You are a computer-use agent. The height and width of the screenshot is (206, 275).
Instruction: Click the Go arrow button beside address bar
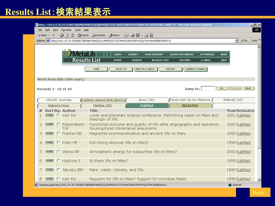(x=244, y=41)
